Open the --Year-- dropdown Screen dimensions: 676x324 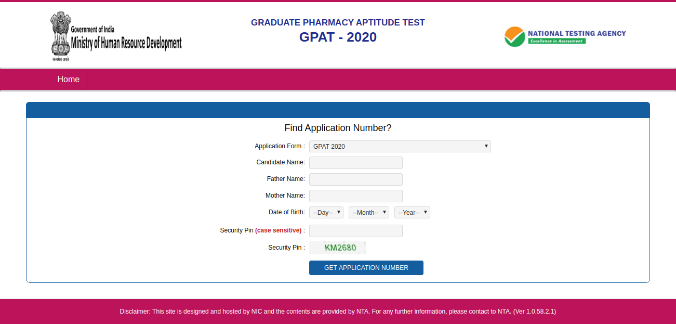(412, 212)
